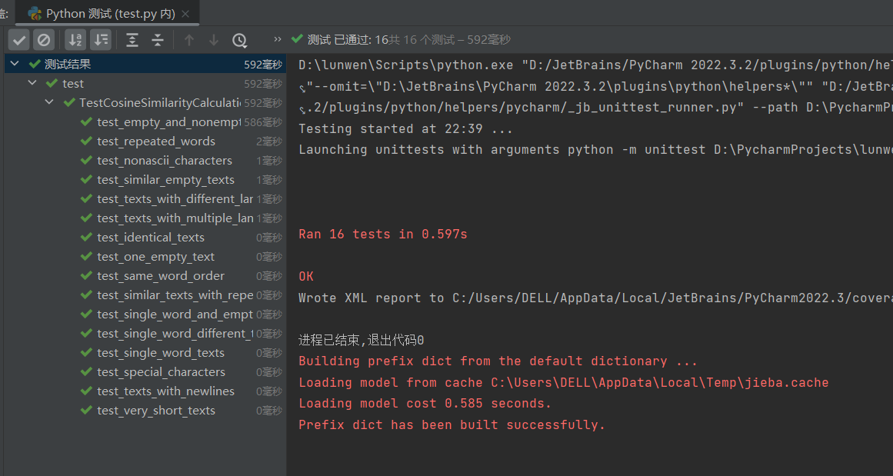Toggle alphabetical sort of tests
Image resolution: width=893 pixels, height=476 pixels.
(75, 40)
